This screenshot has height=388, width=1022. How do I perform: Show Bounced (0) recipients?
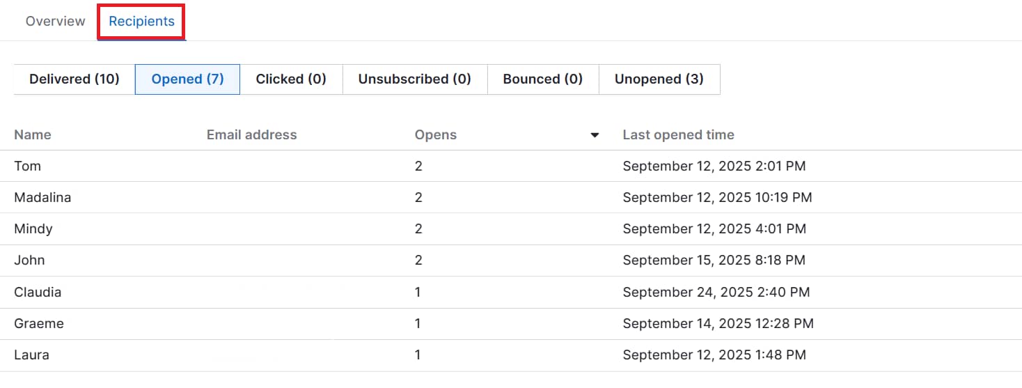pos(542,79)
